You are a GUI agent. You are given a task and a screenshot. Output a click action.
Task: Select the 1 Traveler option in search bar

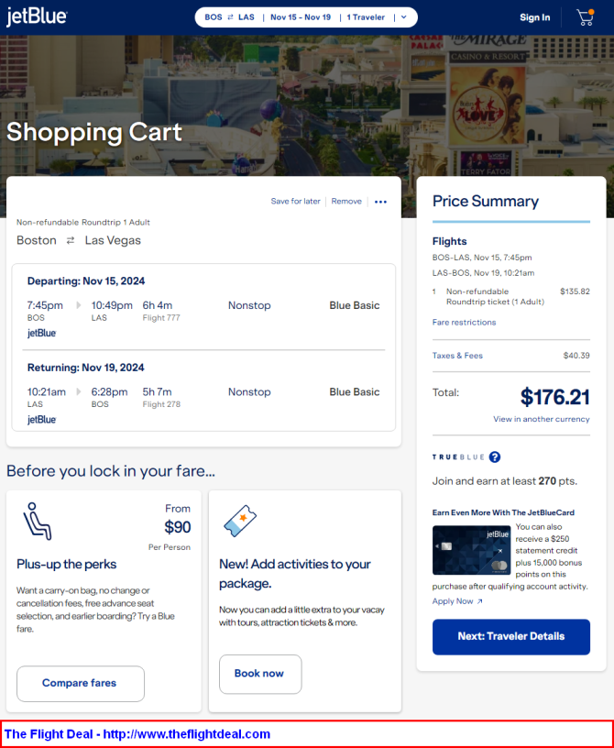click(x=366, y=17)
